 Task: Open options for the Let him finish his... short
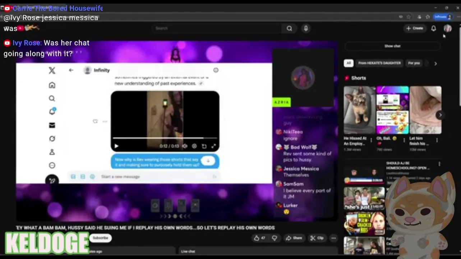437,140
